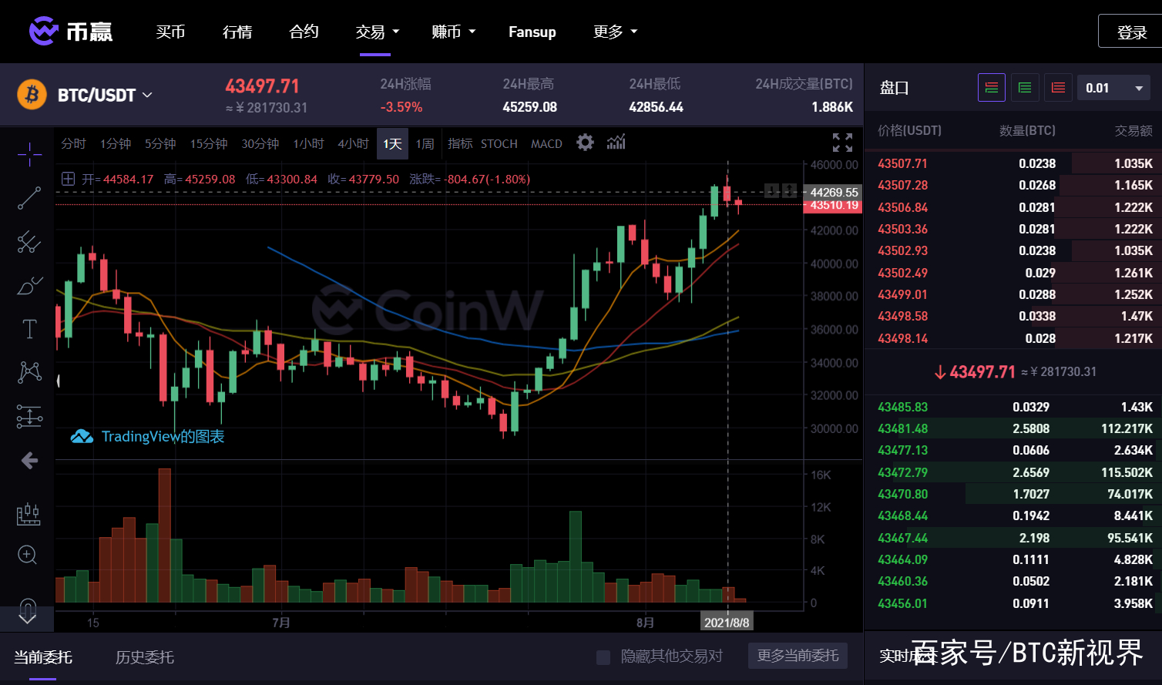Show only sell orders in order book
This screenshot has height=685, width=1162.
click(x=1058, y=88)
